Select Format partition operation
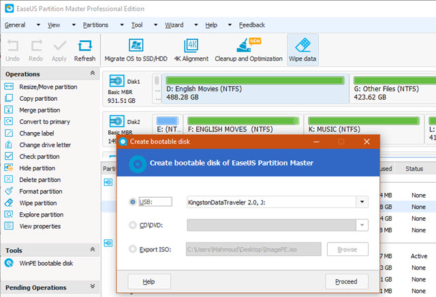 [41, 191]
